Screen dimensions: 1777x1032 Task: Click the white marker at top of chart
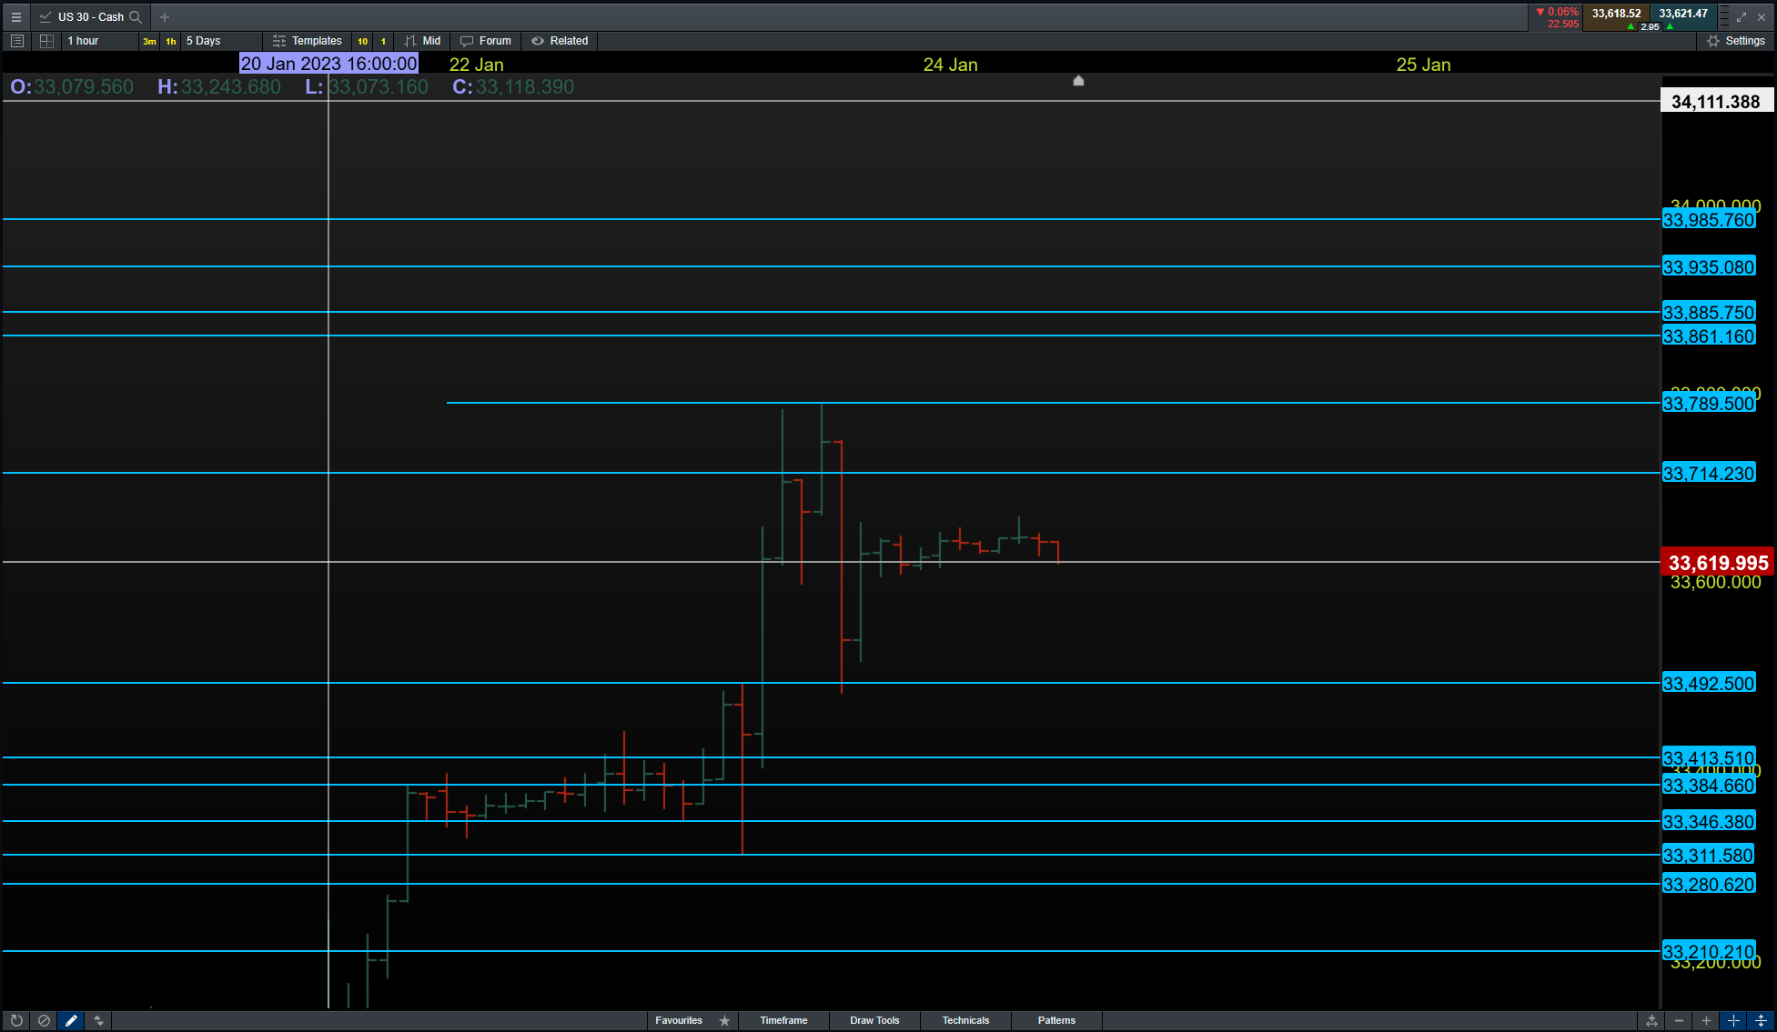point(1078,81)
